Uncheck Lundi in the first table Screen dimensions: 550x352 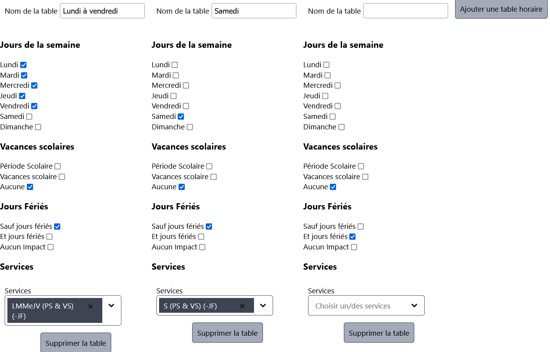click(23, 65)
